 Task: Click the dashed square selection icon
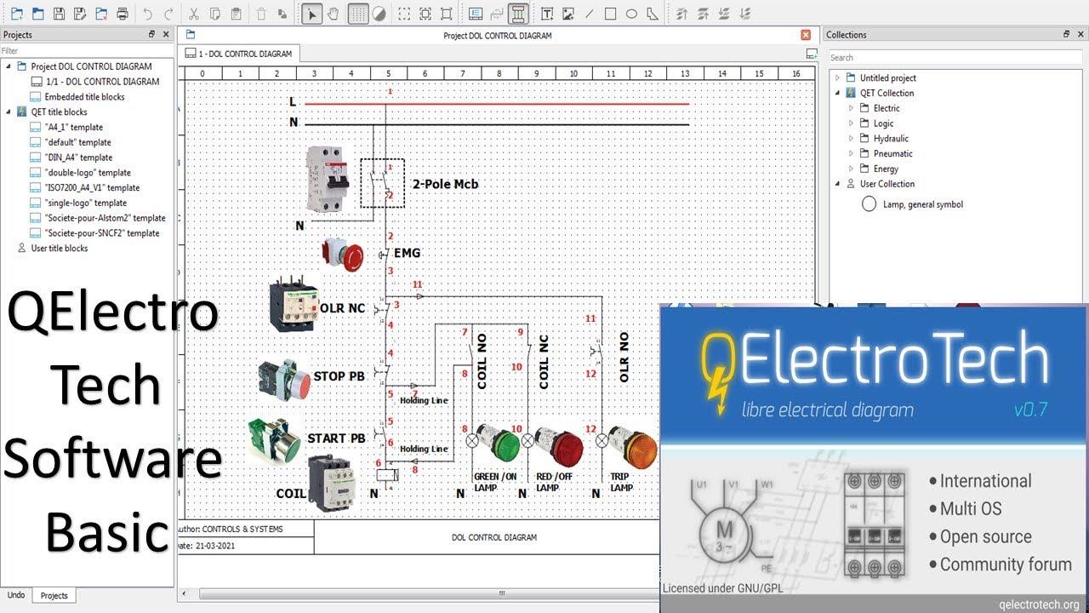point(404,14)
